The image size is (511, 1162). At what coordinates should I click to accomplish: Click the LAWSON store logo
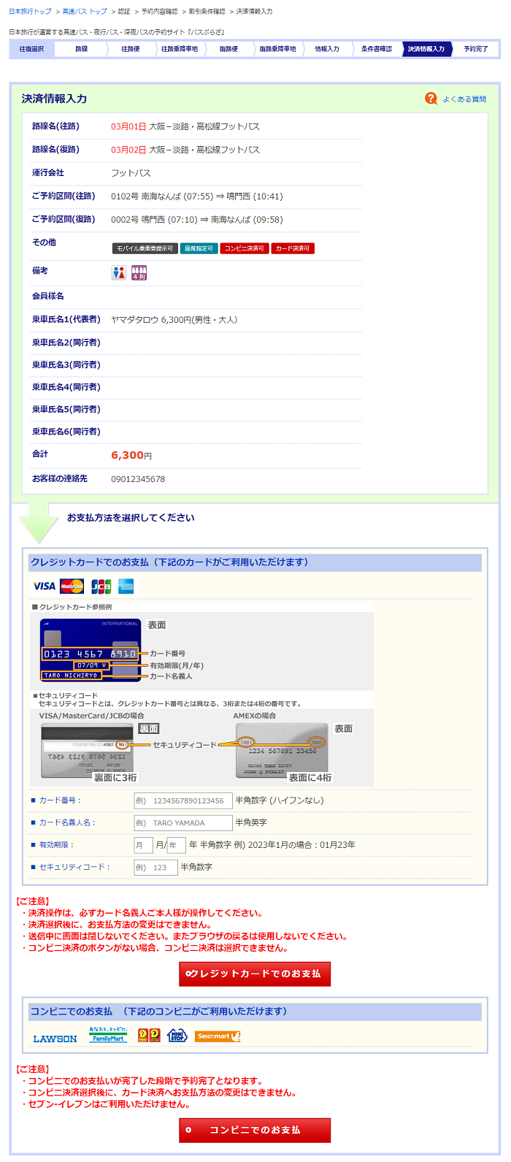pyautogui.click(x=55, y=1038)
